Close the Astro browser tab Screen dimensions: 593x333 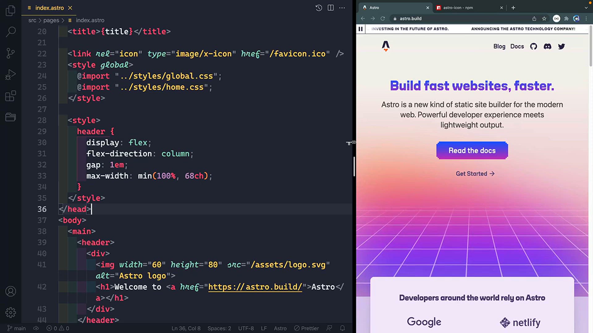click(428, 8)
